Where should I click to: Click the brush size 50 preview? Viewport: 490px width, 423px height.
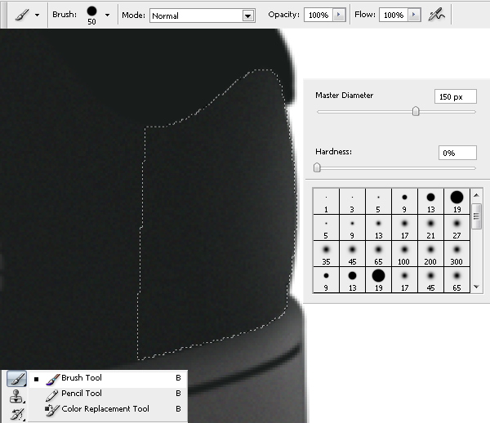tap(91, 15)
